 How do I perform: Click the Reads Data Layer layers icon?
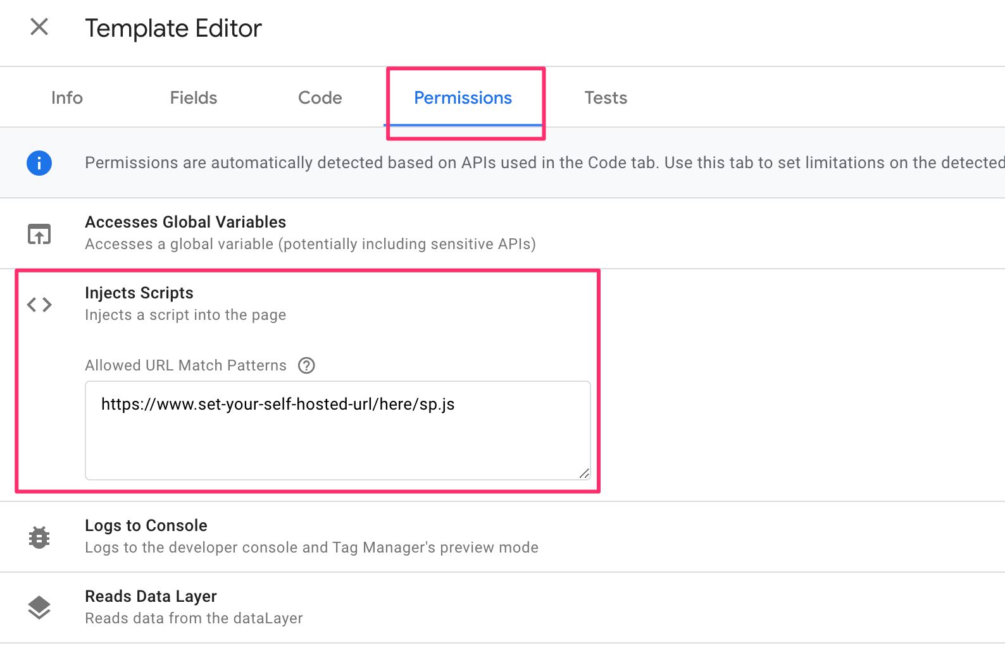point(39,608)
